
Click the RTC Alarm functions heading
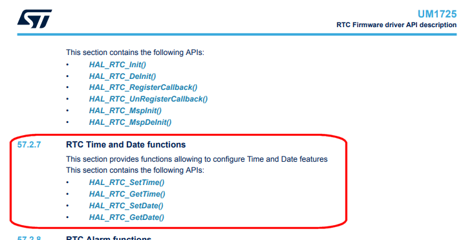109,238
